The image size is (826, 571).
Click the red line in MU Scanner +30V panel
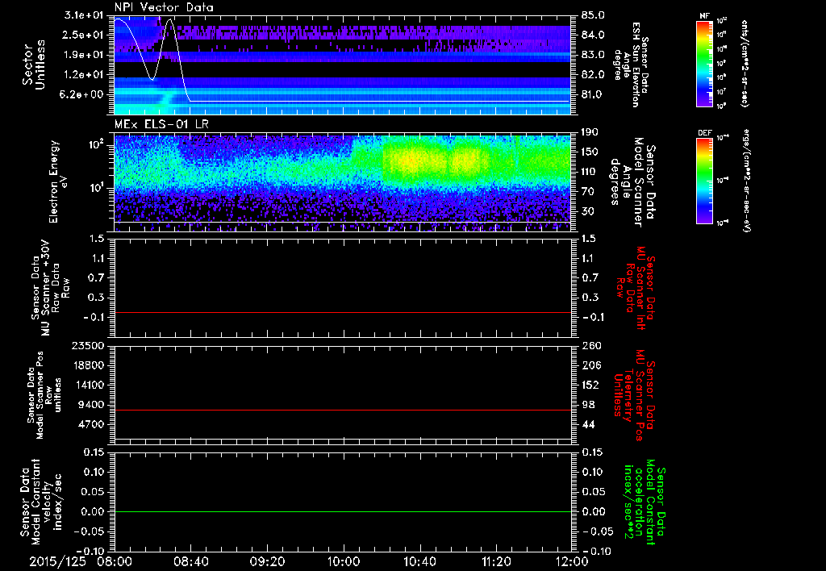pyautogui.click(x=342, y=312)
